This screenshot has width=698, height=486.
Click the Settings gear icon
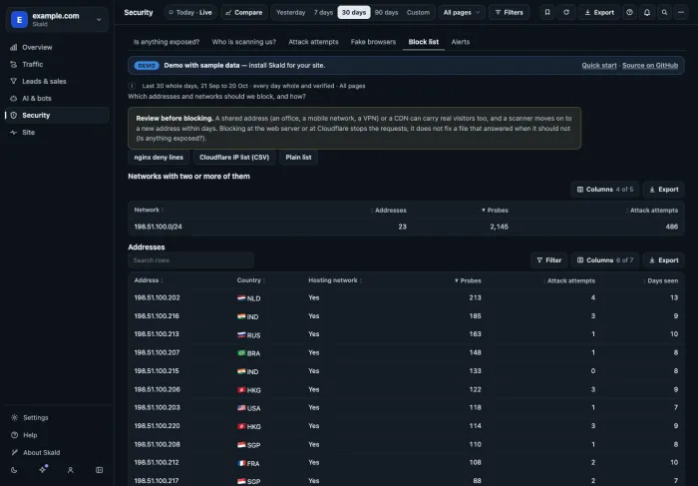(x=14, y=417)
